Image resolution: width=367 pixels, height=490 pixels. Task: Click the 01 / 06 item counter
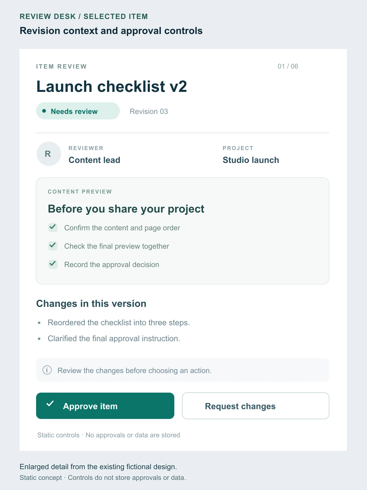point(288,66)
